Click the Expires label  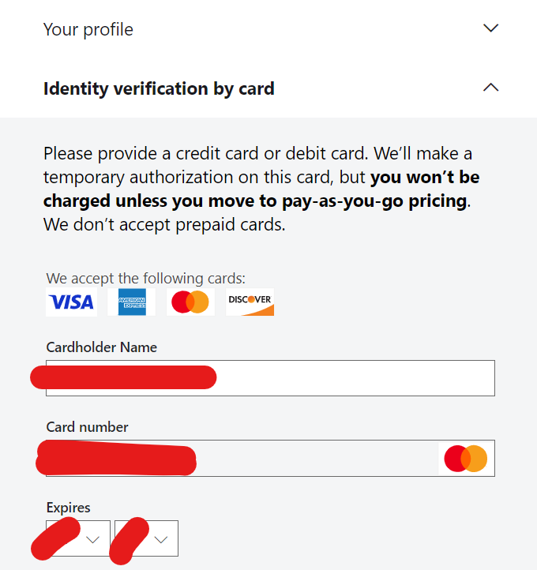coord(69,508)
